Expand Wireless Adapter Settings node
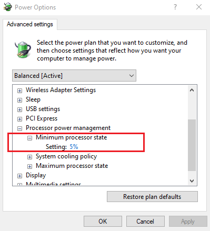Viewport: 210px width, 231px height. tap(19, 91)
